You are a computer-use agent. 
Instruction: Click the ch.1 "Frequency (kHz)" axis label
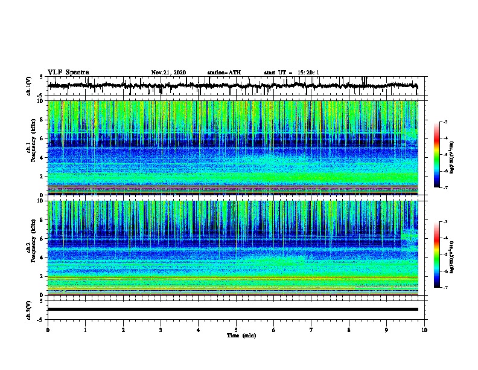(33, 141)
